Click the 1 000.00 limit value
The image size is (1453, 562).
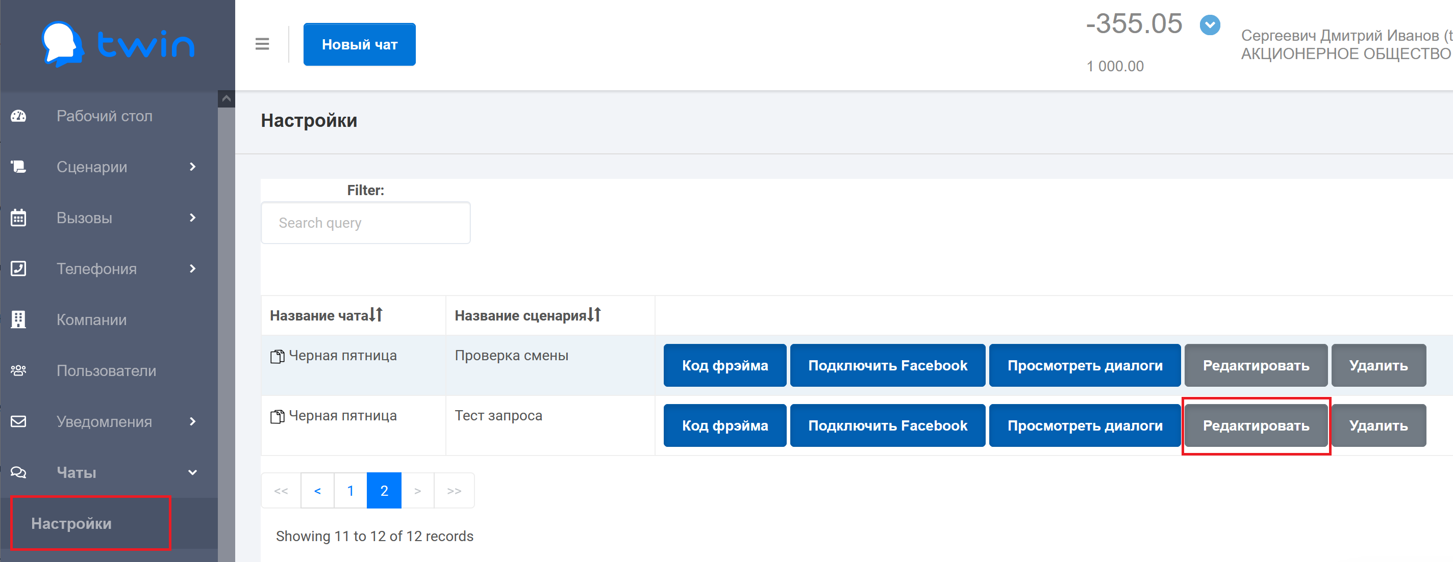(x=1115, y=66)
